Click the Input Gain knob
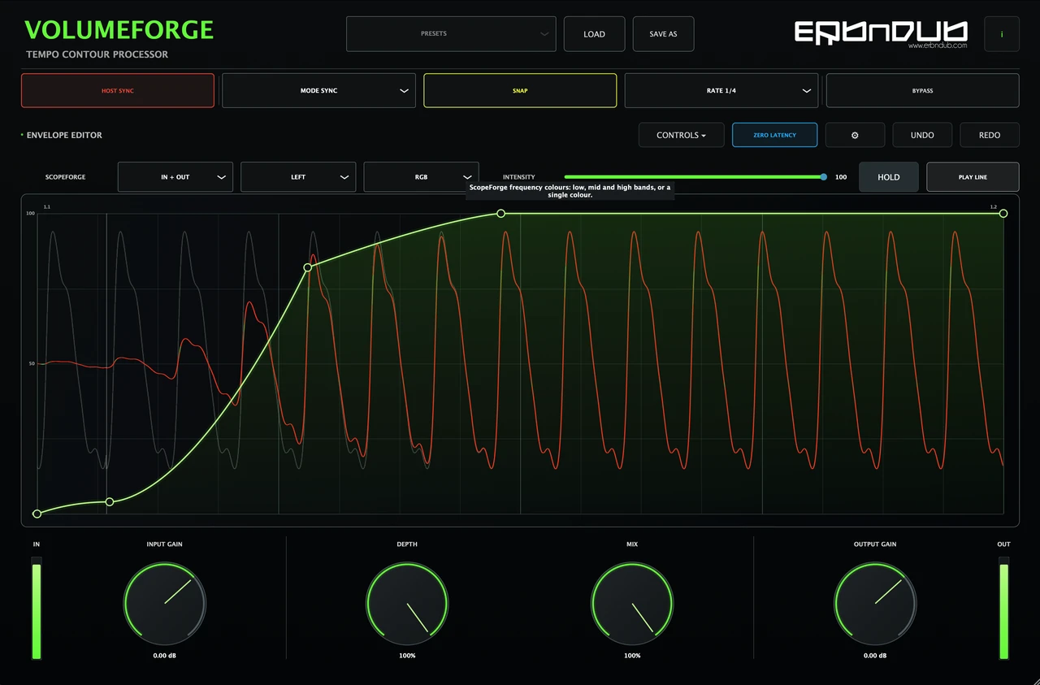This screenshot has height=685, width=1040. (164, 604)
